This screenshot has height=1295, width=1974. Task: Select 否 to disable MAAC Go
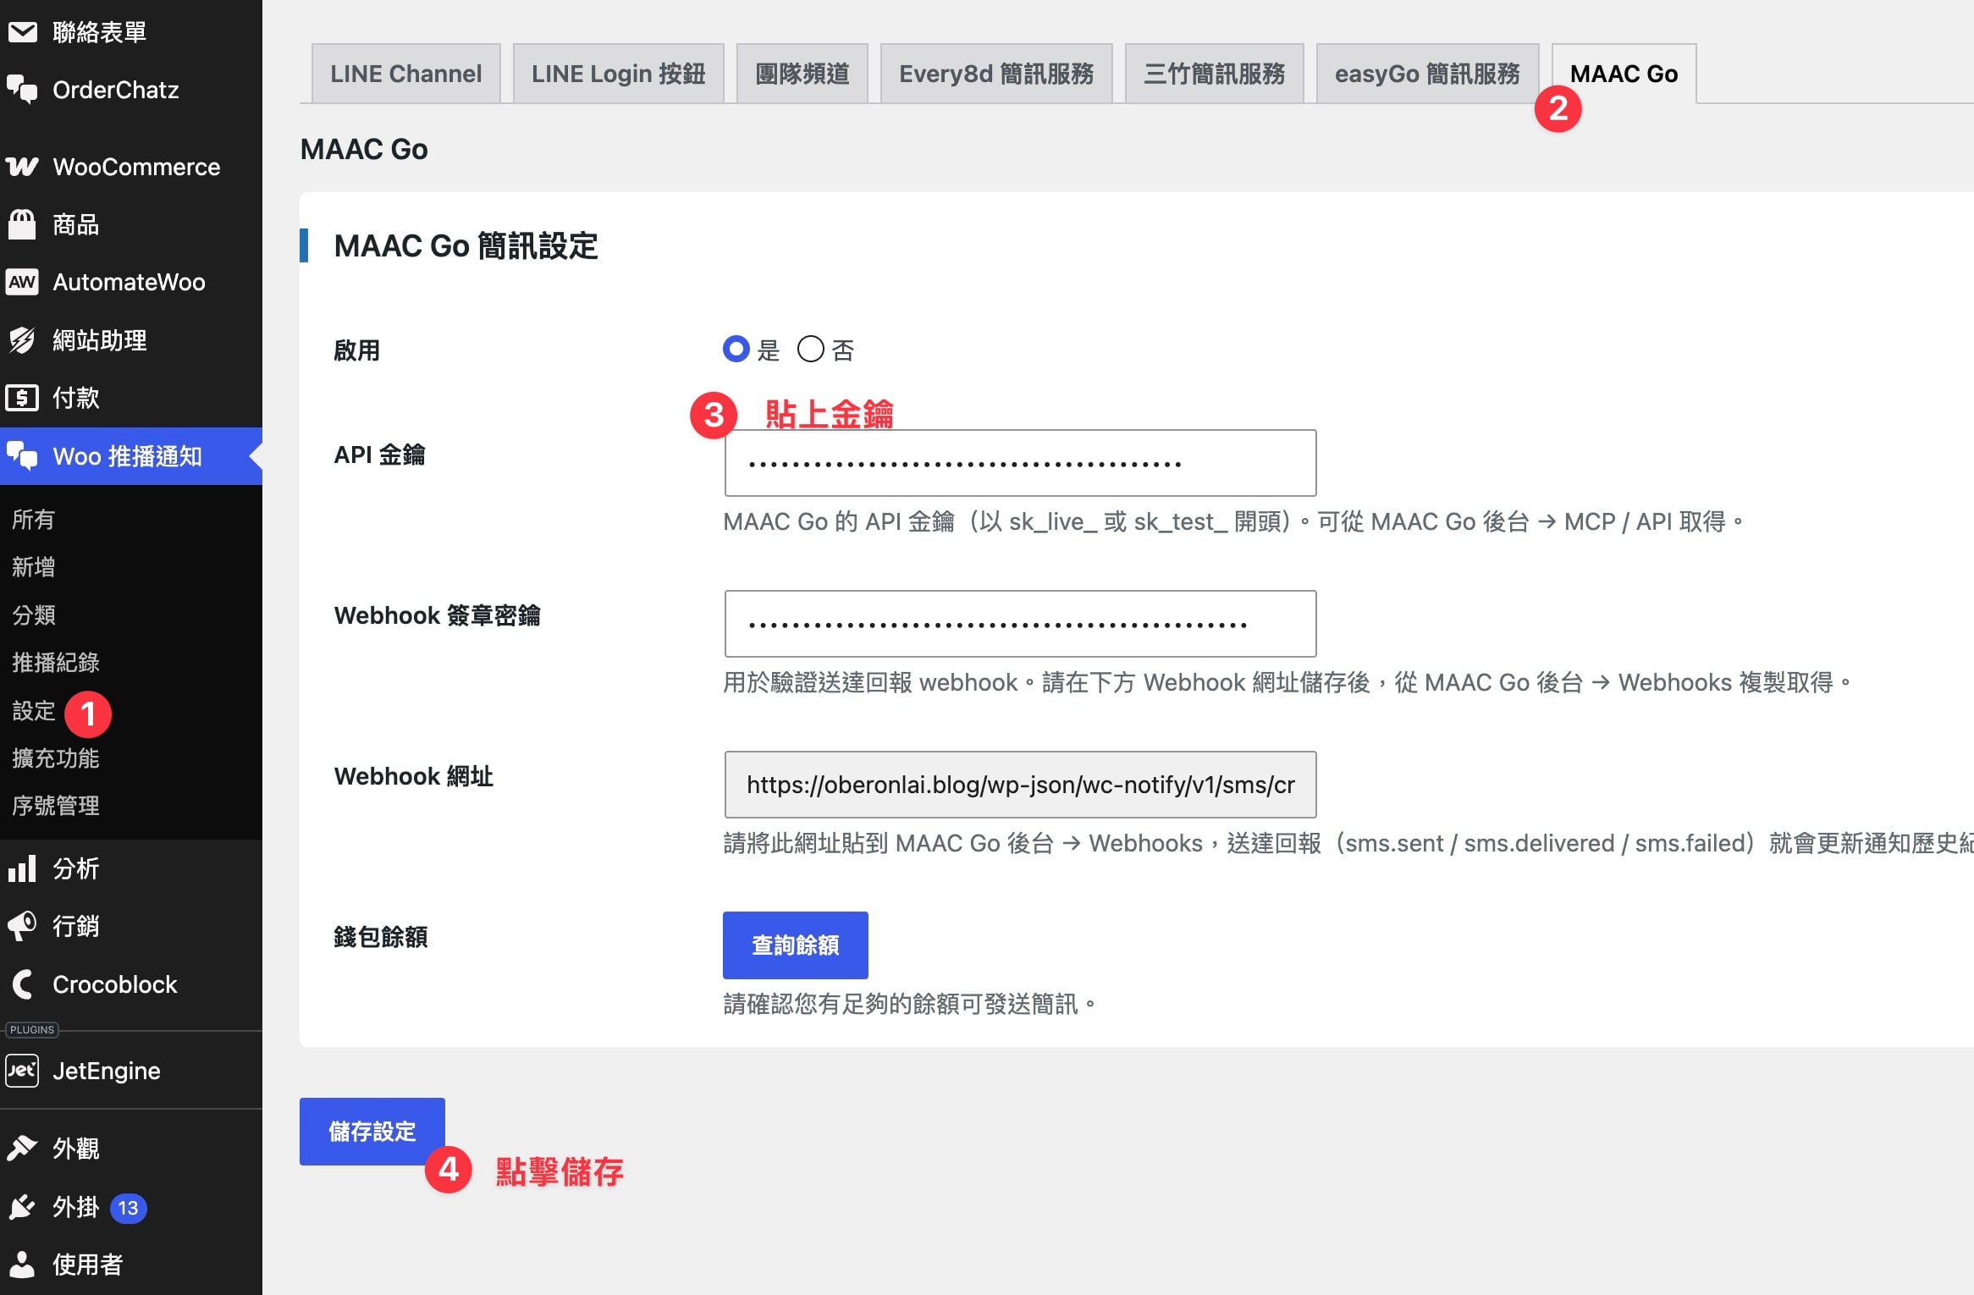click(x=811, y=350)
